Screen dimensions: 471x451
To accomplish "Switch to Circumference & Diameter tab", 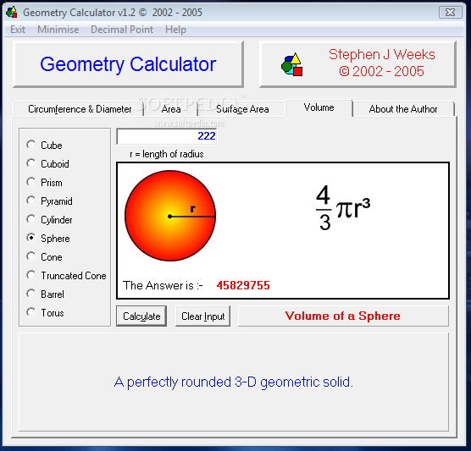I will click(x=79, y=109).
